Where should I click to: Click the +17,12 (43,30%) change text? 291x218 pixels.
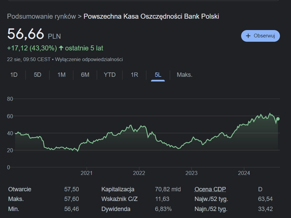[x=32, y=48]
